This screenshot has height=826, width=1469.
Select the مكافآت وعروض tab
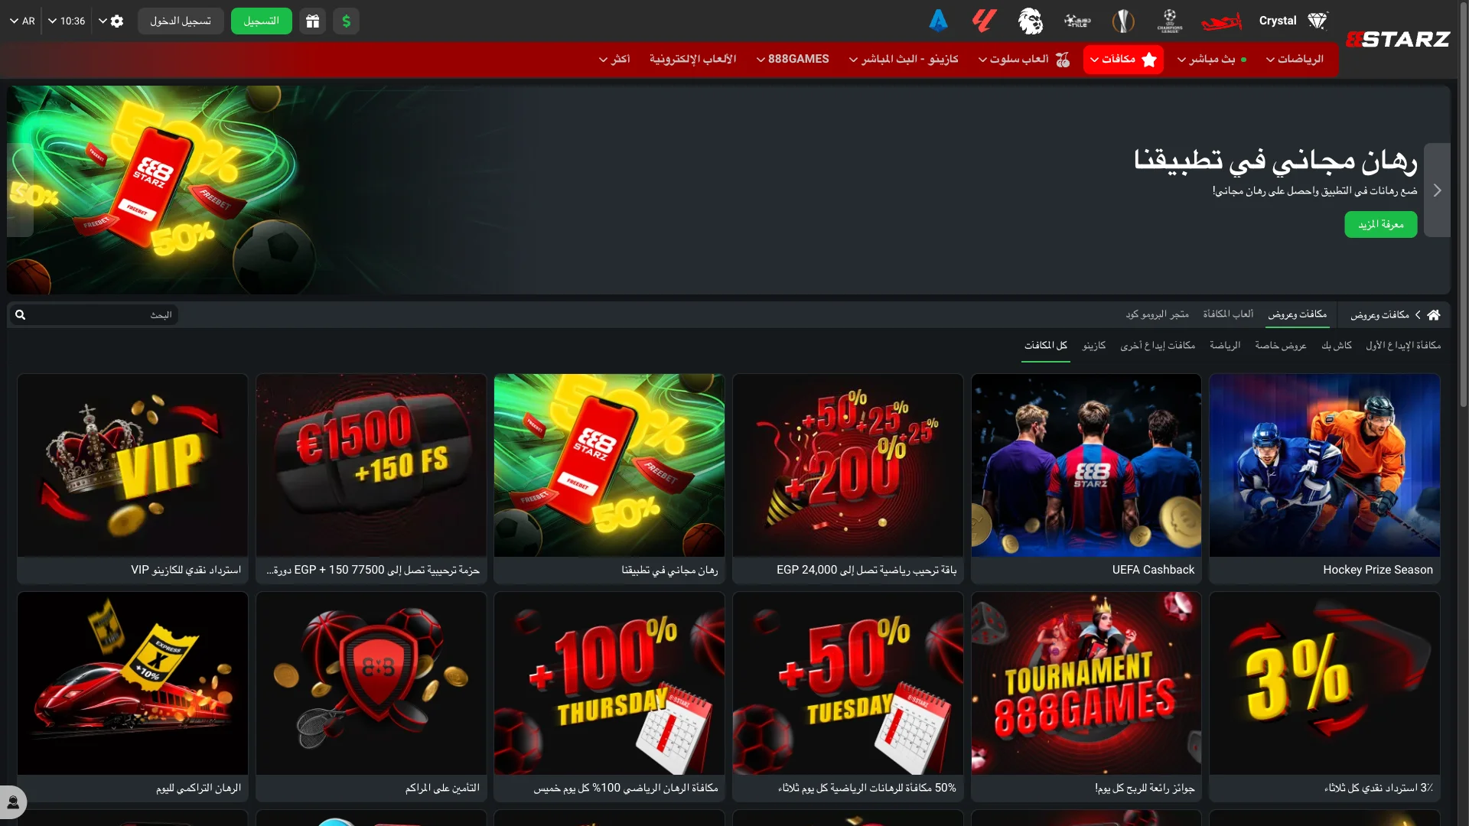(x=1298, y=314)
